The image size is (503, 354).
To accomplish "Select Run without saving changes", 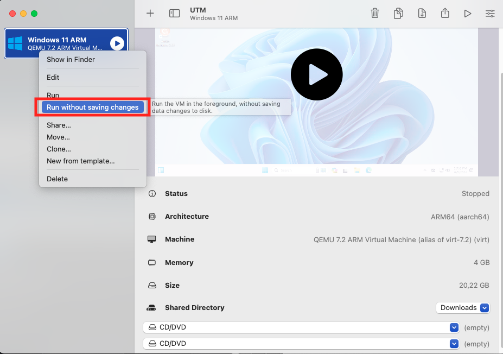I will pyautogui.click(x=93, y=107).
